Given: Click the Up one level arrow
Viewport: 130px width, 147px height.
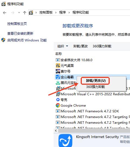Looking at the screenshot, I should click(25, 12).
